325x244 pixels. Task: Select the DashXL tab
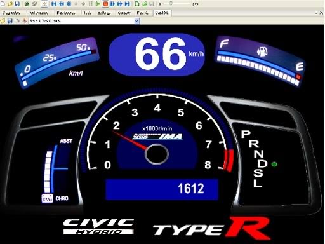point(162,13)
